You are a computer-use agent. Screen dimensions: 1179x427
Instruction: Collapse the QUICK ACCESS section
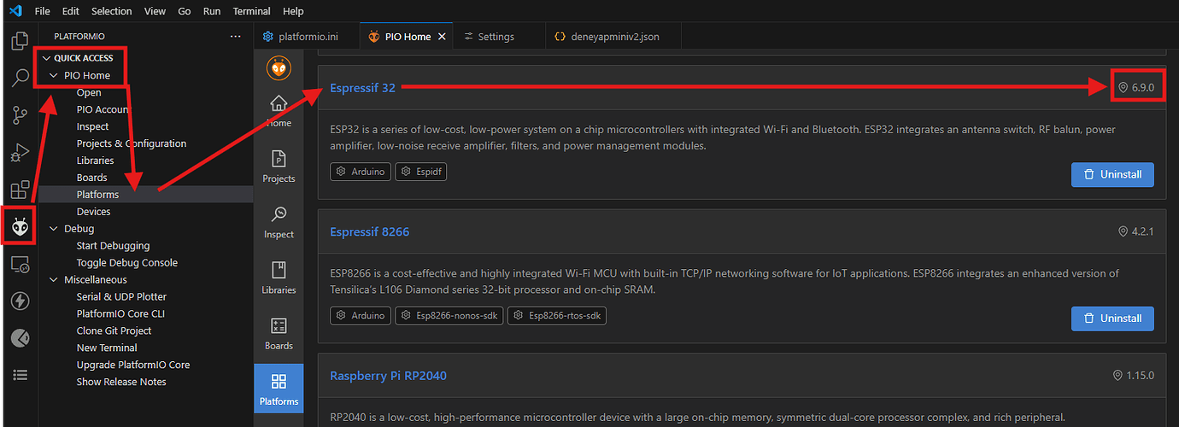tap(47, 58)
